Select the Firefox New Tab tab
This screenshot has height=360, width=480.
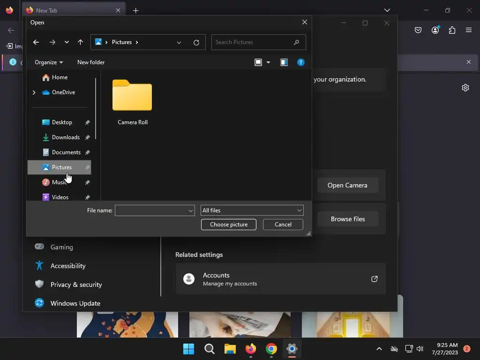coord(74,10)
